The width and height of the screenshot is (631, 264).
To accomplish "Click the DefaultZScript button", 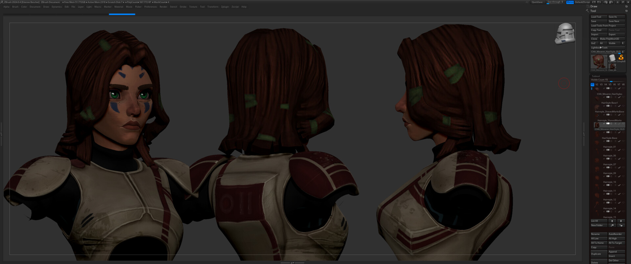I will tap(582, 2).
